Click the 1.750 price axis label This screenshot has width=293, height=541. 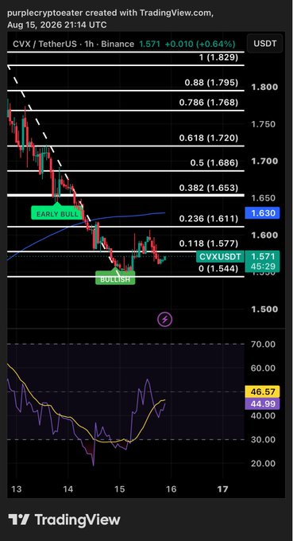point(263,124)
